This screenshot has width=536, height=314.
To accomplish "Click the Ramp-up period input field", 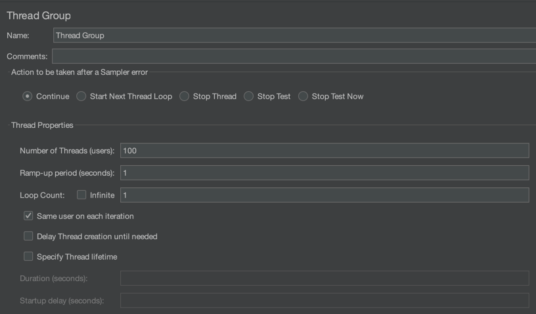I will (x=324, y=173).
